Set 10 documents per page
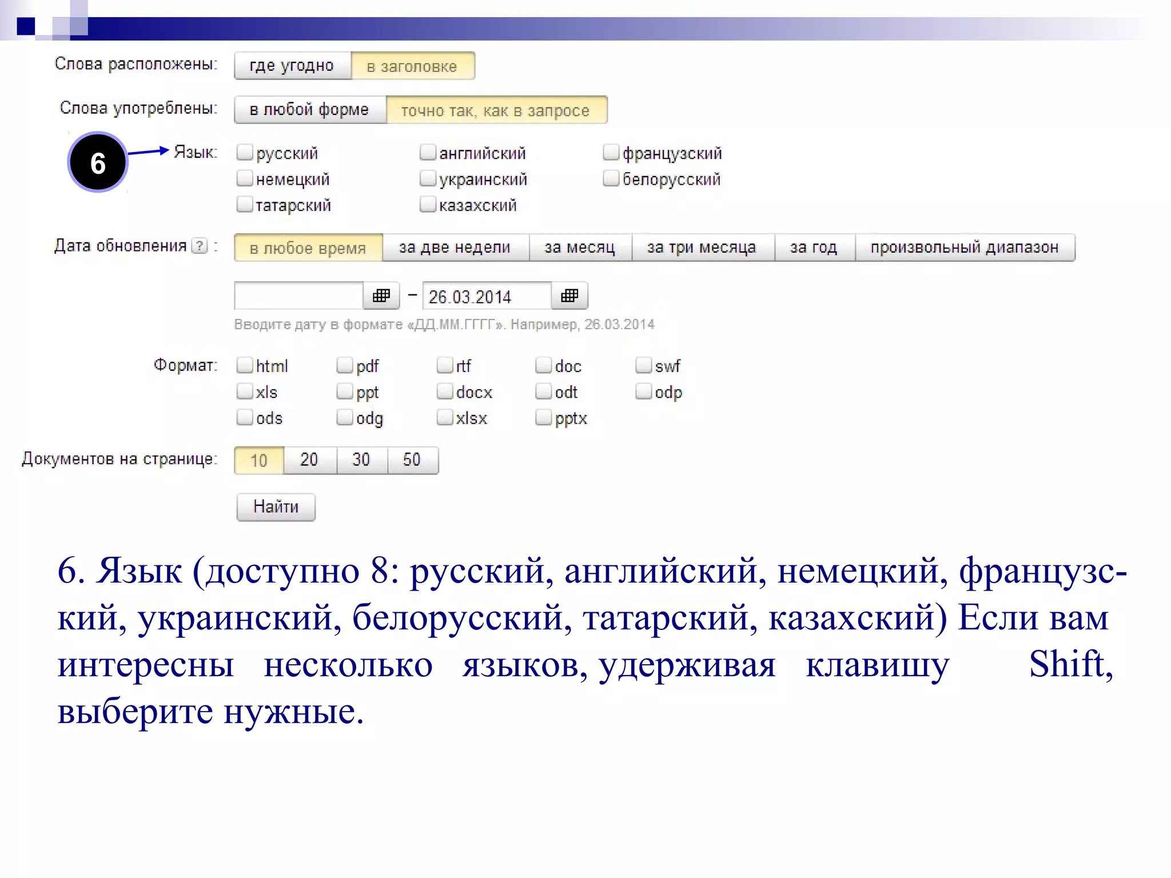The image size is (1171, 878). click(x=259, y=460)
